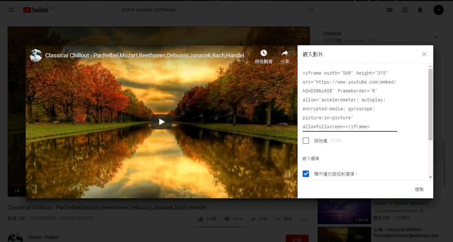Open the Canon 2 HOURS Version title
The image size is (453, 242).
coord(402,203)
